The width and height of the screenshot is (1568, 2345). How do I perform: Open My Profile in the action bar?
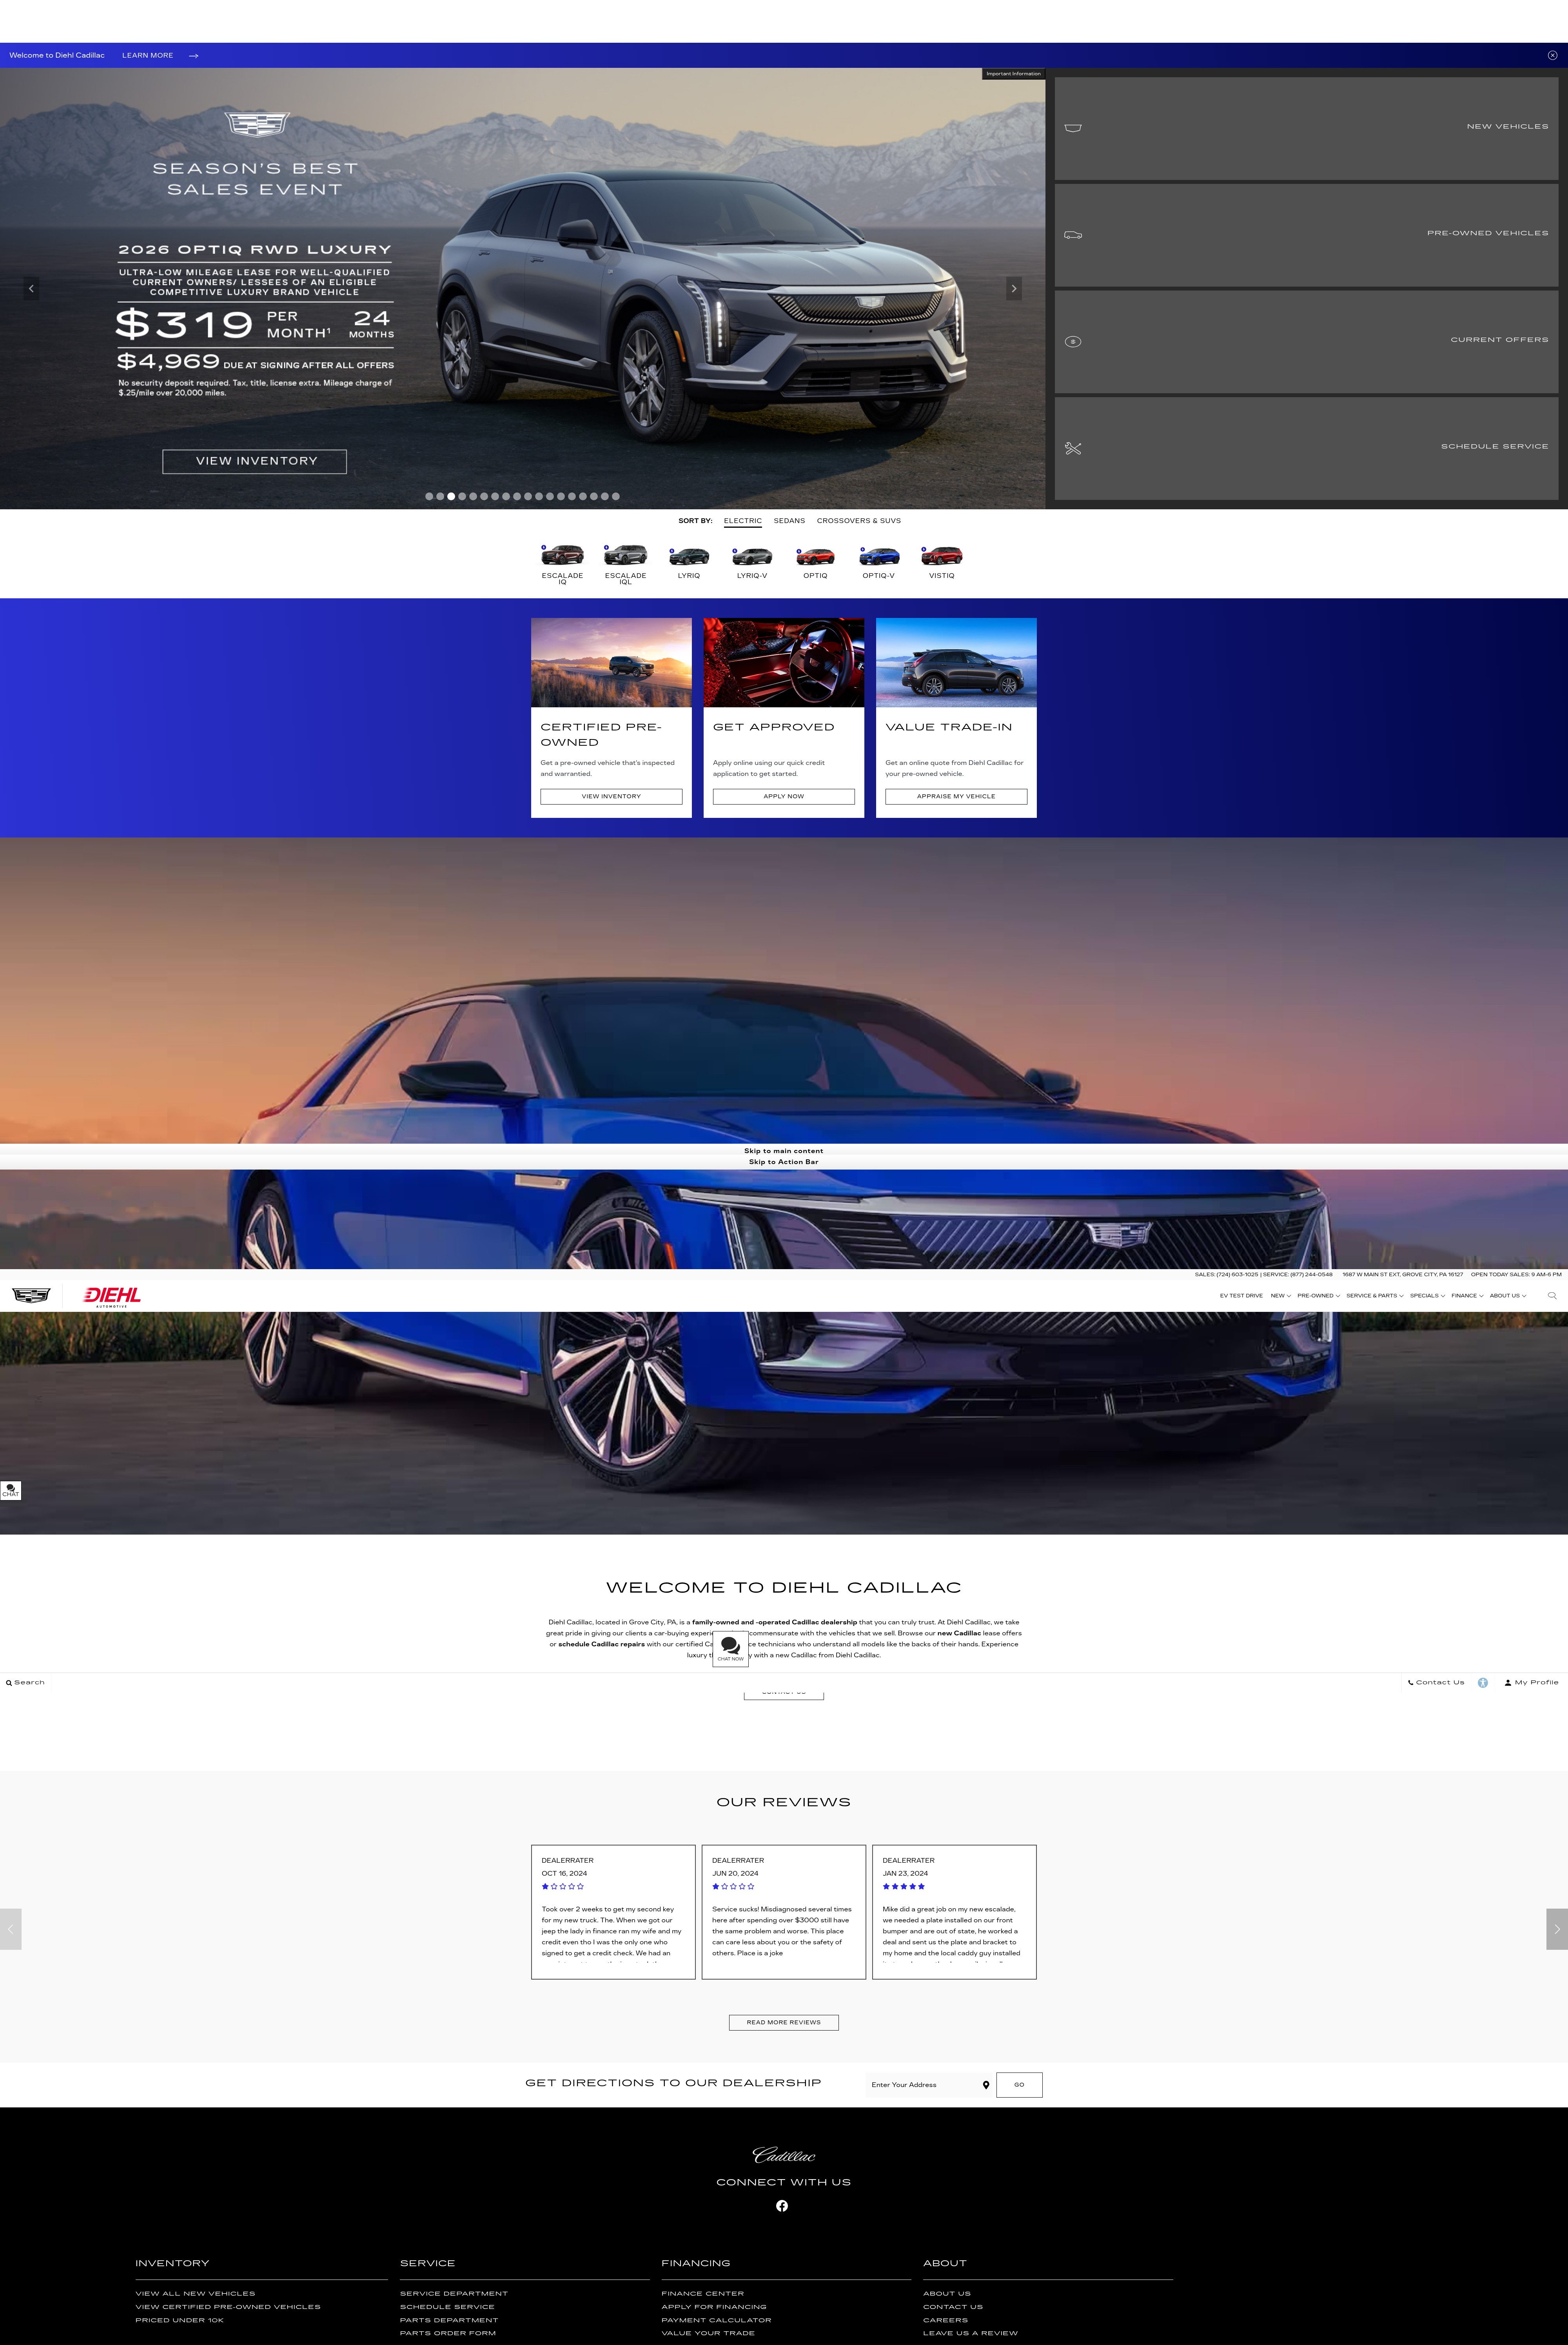point(1532,1683)
